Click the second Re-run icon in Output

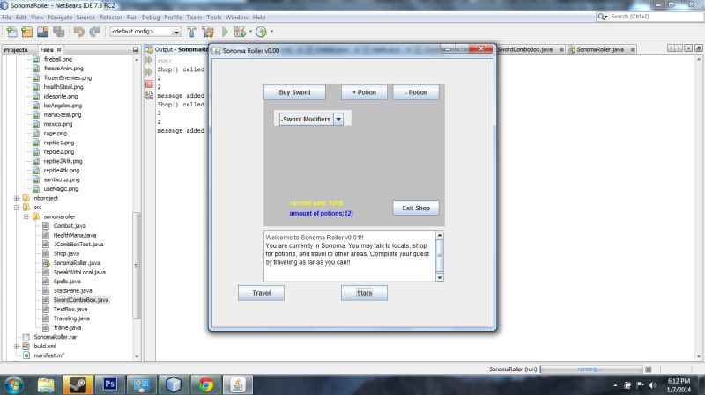click(x=149, y=72)
